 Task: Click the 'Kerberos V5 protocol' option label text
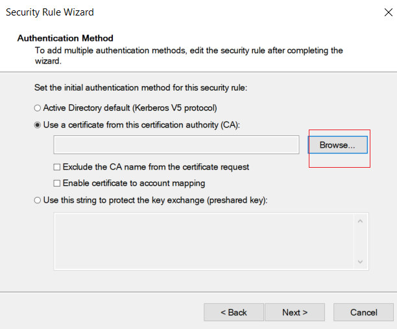click(175, 108)
